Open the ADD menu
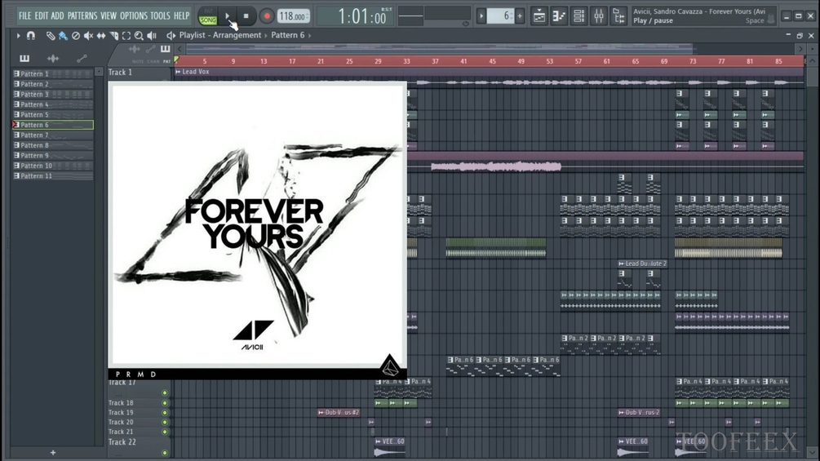 58,16
